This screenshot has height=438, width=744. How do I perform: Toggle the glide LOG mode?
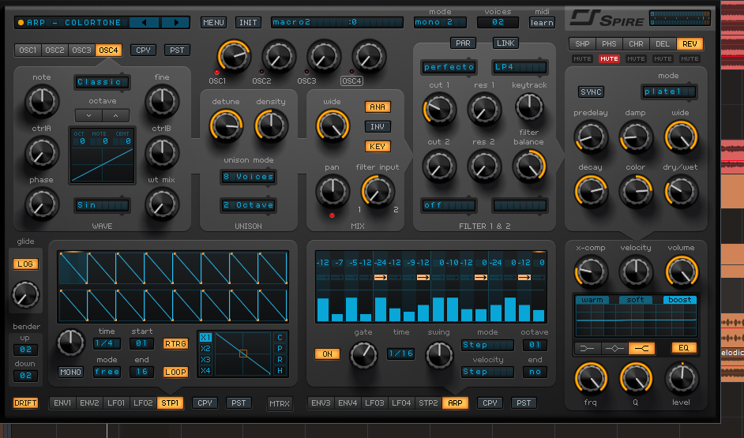25,264
